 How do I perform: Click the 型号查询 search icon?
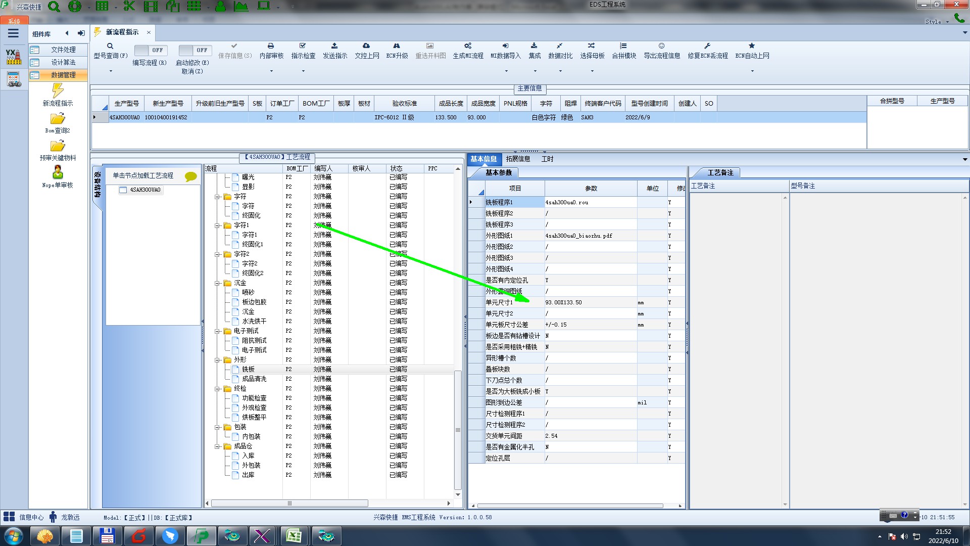click(x=110, y=46)
